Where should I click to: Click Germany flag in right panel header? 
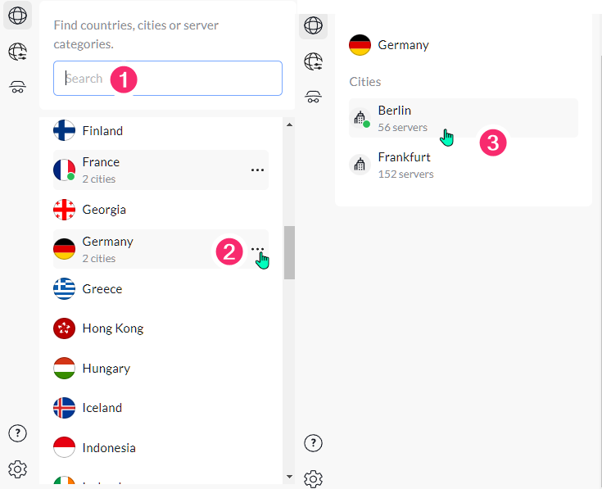pos(360,45)
